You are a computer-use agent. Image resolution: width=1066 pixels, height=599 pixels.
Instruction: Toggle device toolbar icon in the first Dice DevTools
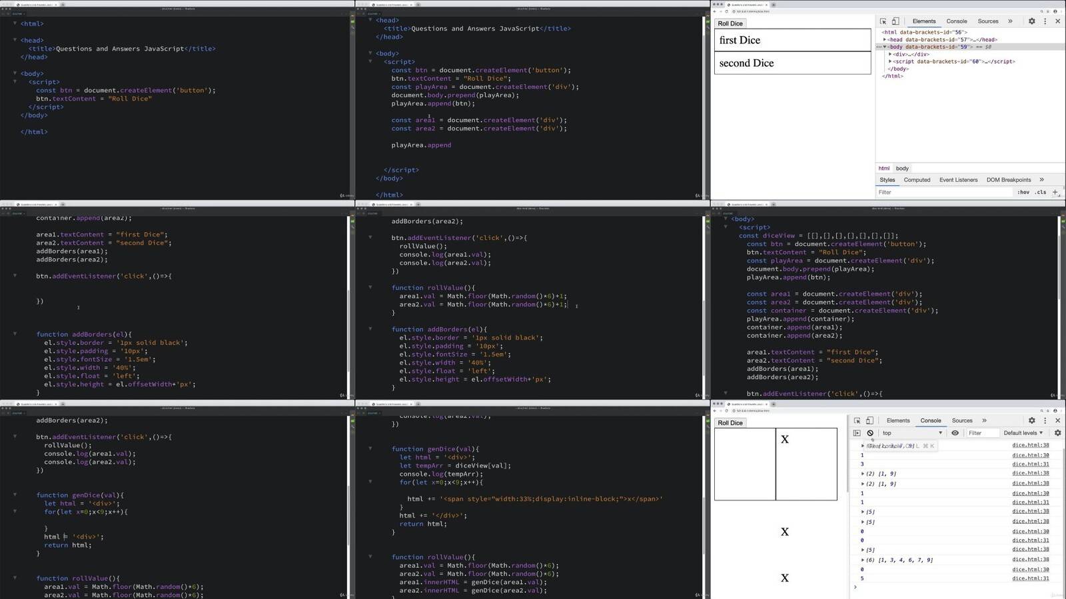[895, 21]
